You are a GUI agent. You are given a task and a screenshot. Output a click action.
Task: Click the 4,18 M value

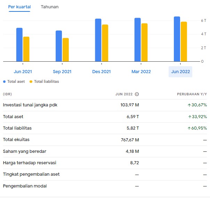[132, 151]
